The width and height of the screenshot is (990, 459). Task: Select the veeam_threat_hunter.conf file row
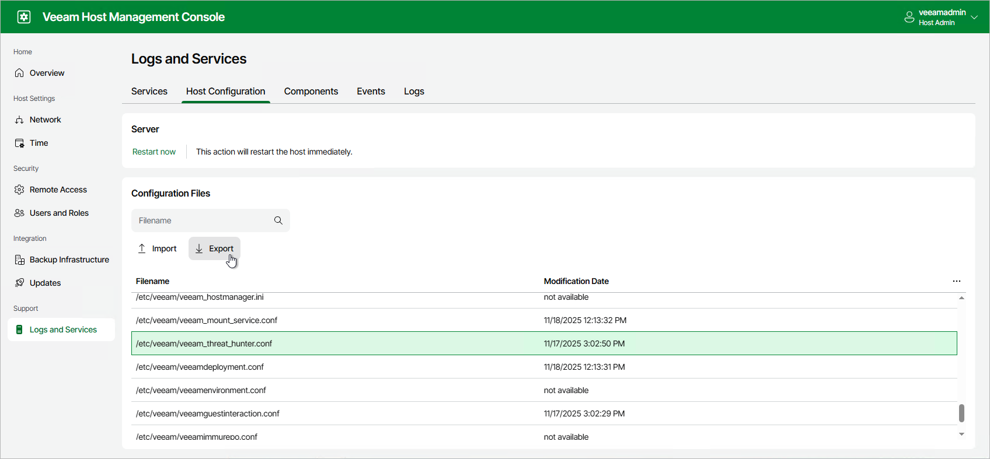pyautogui.click(x=544, y=344)
